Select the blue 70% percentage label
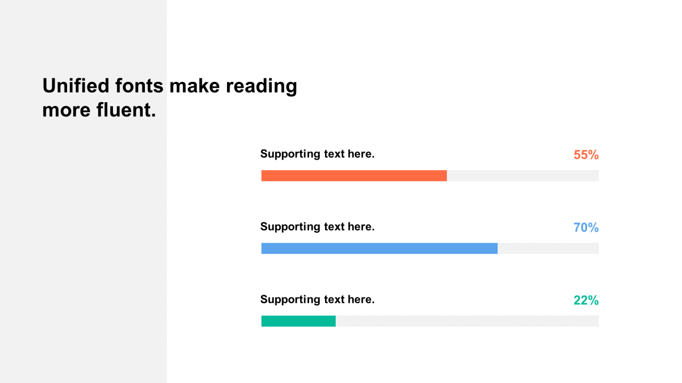Screen dimensions: 682x383 point(586,228)
